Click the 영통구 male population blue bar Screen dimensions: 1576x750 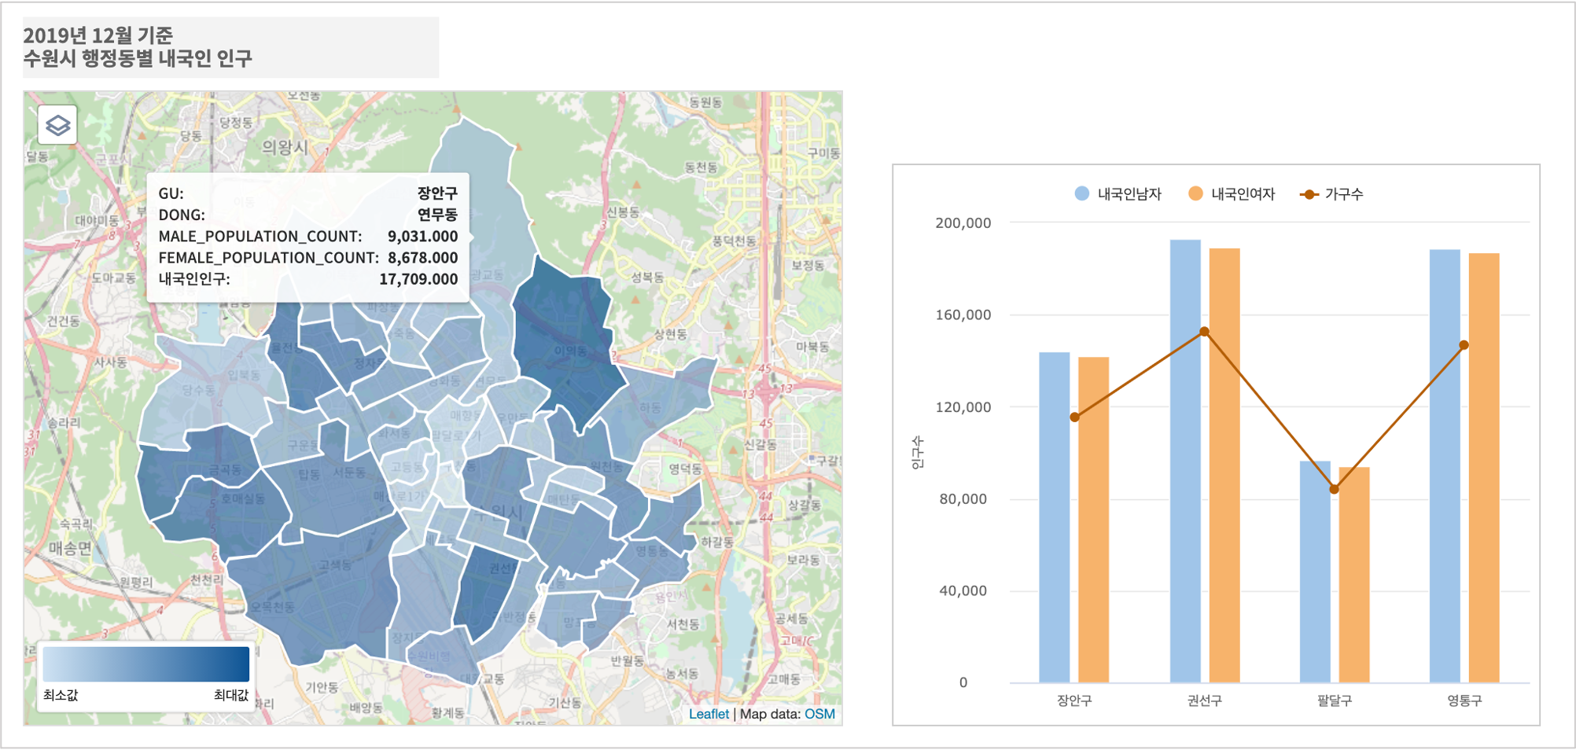click(1445, 466)
